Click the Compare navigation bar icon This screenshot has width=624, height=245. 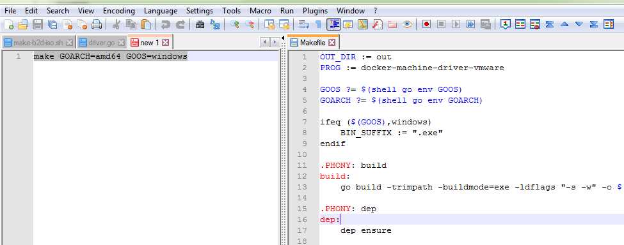click(x=609, y=25)
